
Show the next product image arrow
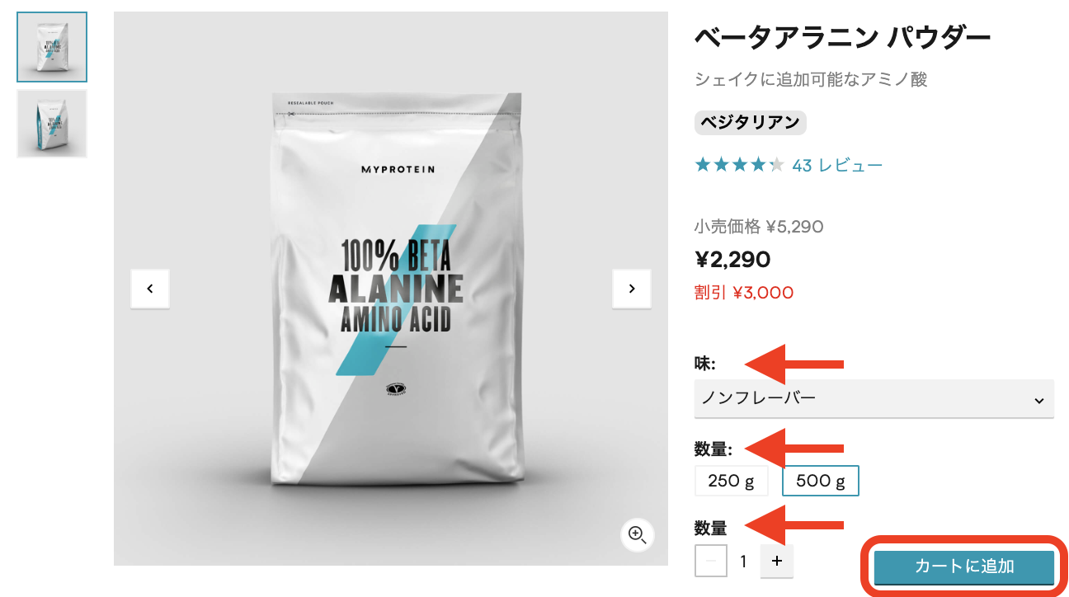point(632,289)
